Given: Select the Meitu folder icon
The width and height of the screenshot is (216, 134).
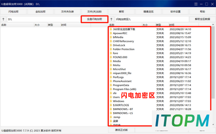Looking at the screenshot, I should pyautogui.click(x=111, y=65).
